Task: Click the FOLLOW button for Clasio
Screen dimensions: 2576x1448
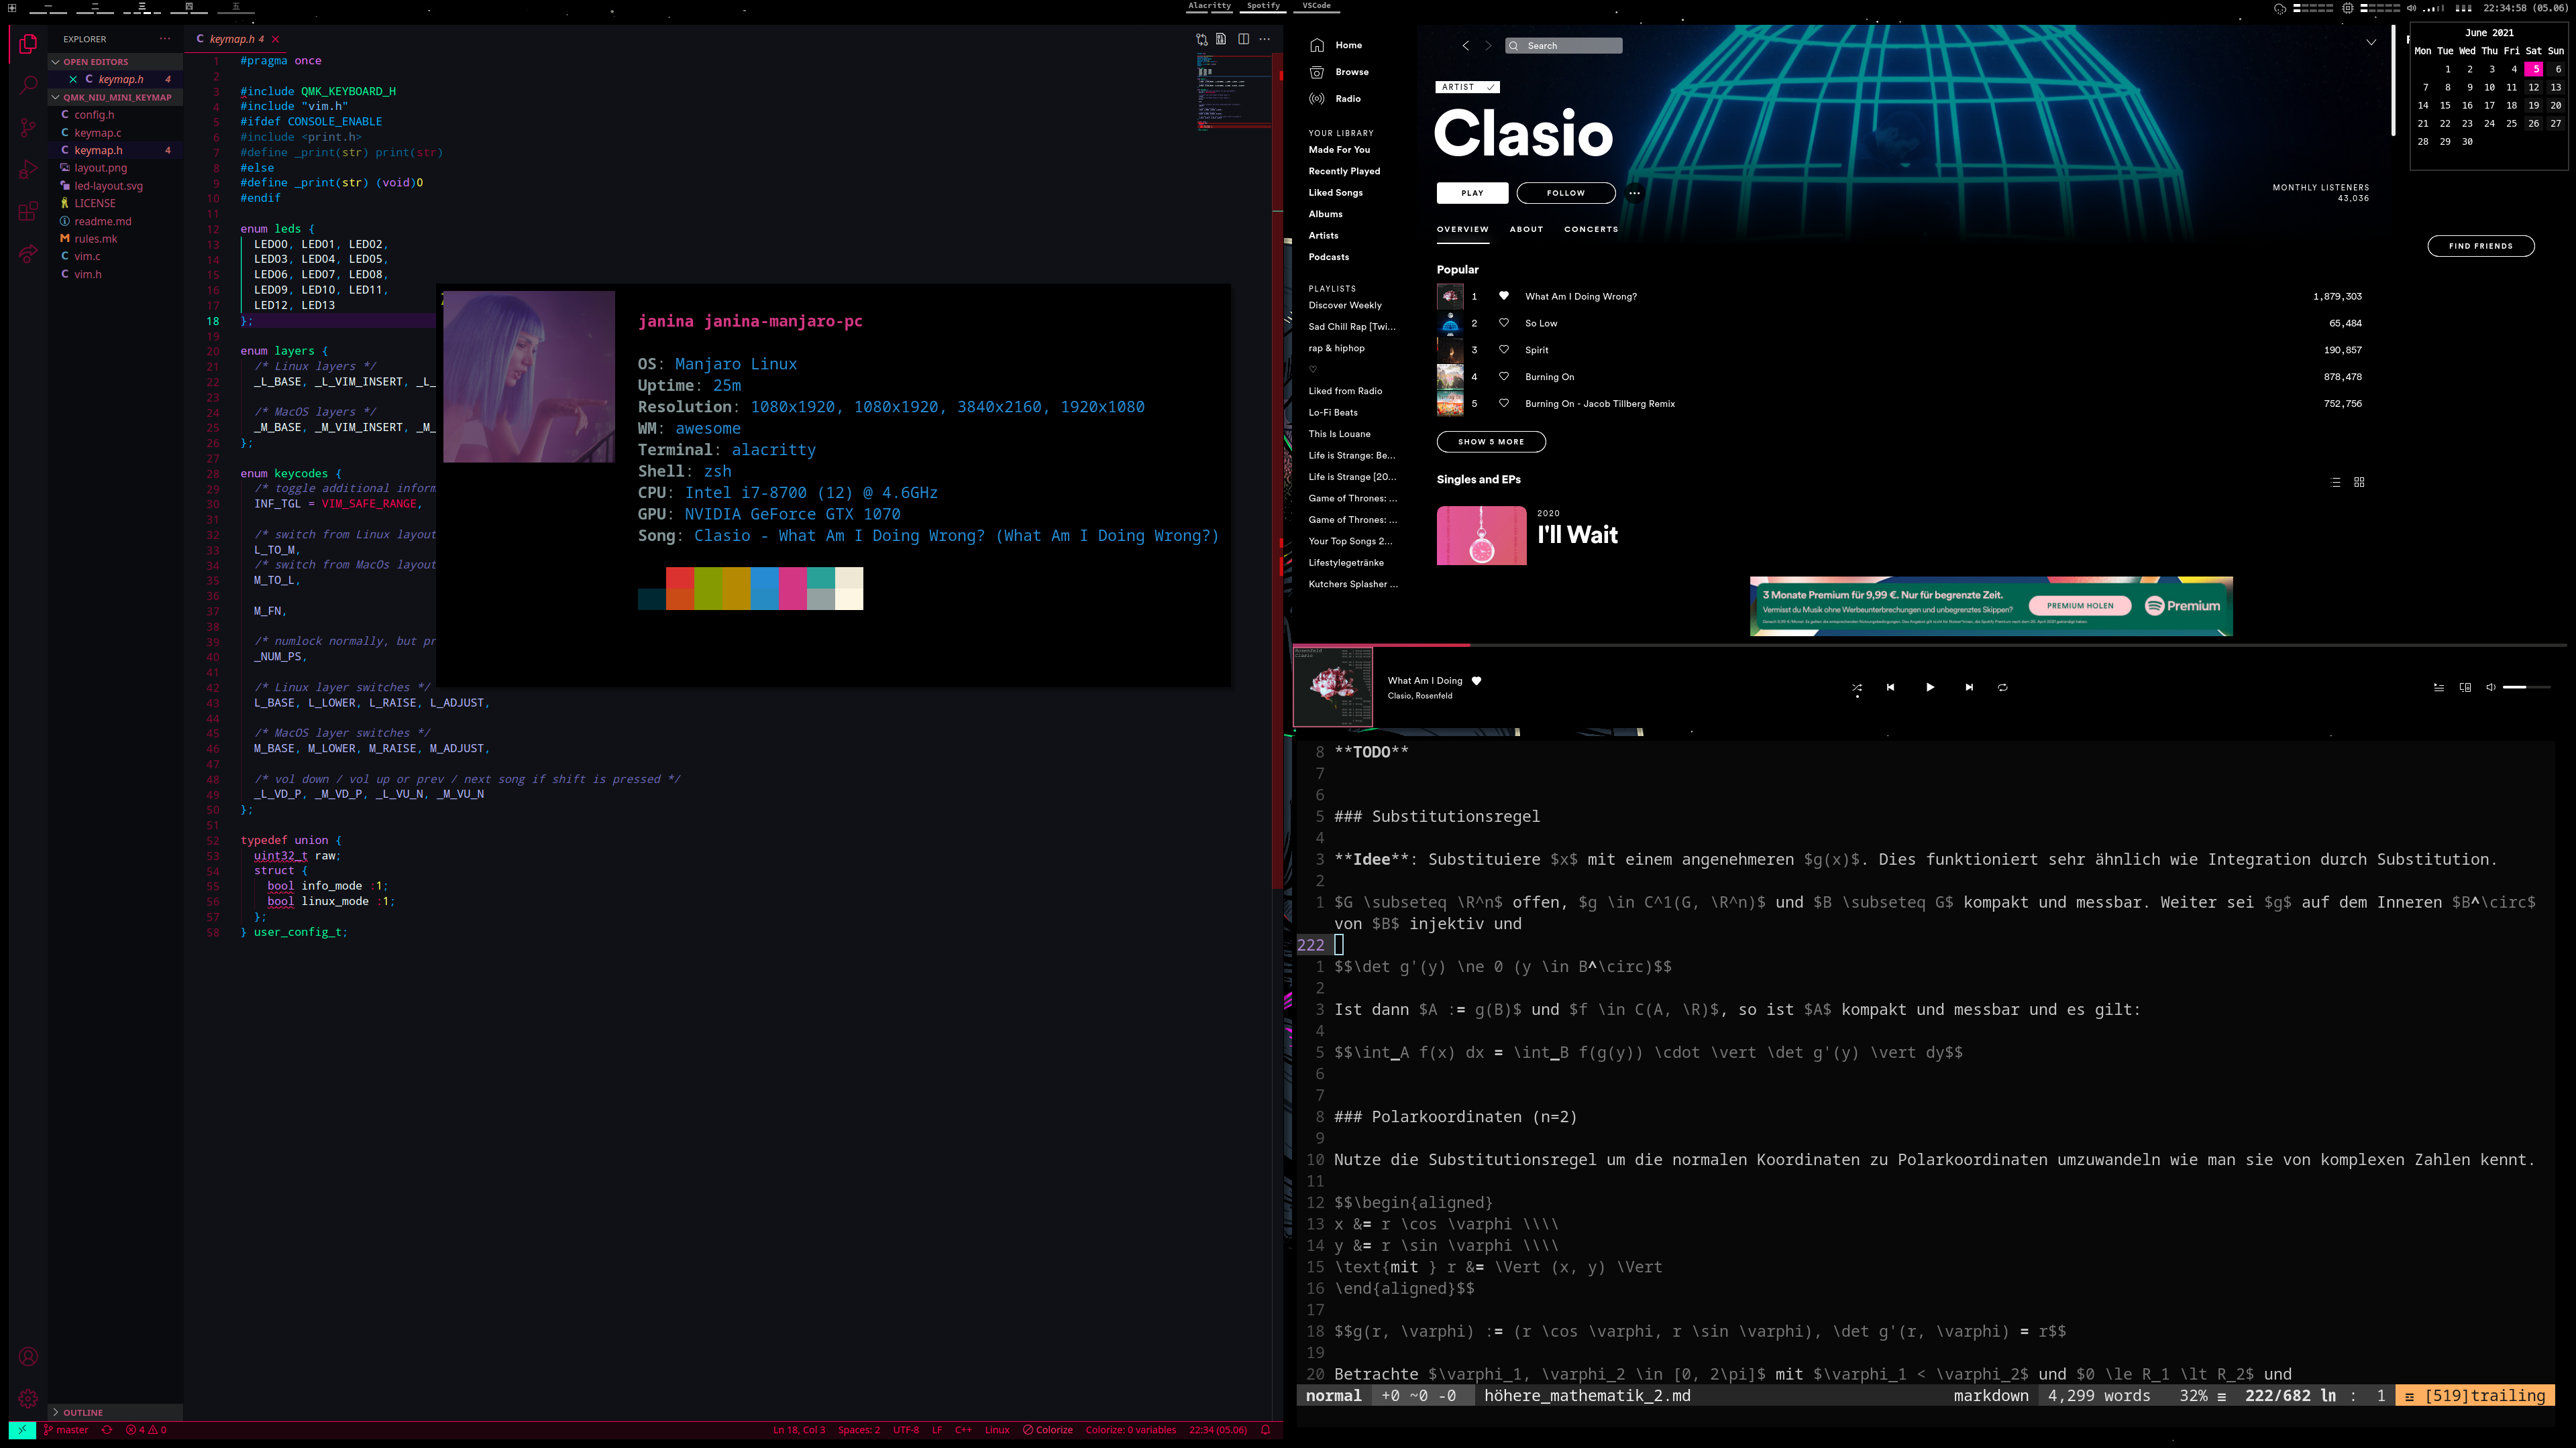Action: pos(1565,193)
